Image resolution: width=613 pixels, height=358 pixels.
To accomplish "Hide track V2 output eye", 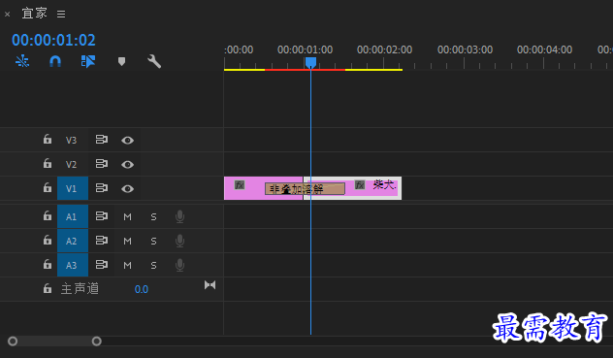I will coord(127,164).
